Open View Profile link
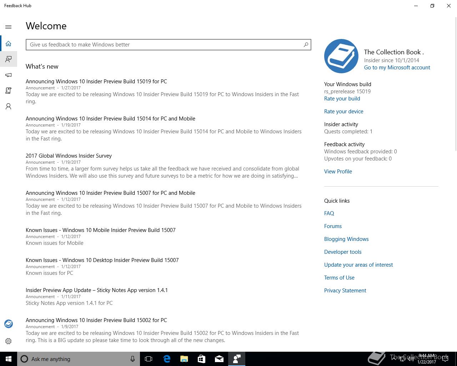 coord(338,172)
